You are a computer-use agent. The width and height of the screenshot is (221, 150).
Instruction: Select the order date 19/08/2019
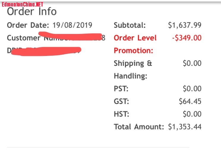[72, 25]
